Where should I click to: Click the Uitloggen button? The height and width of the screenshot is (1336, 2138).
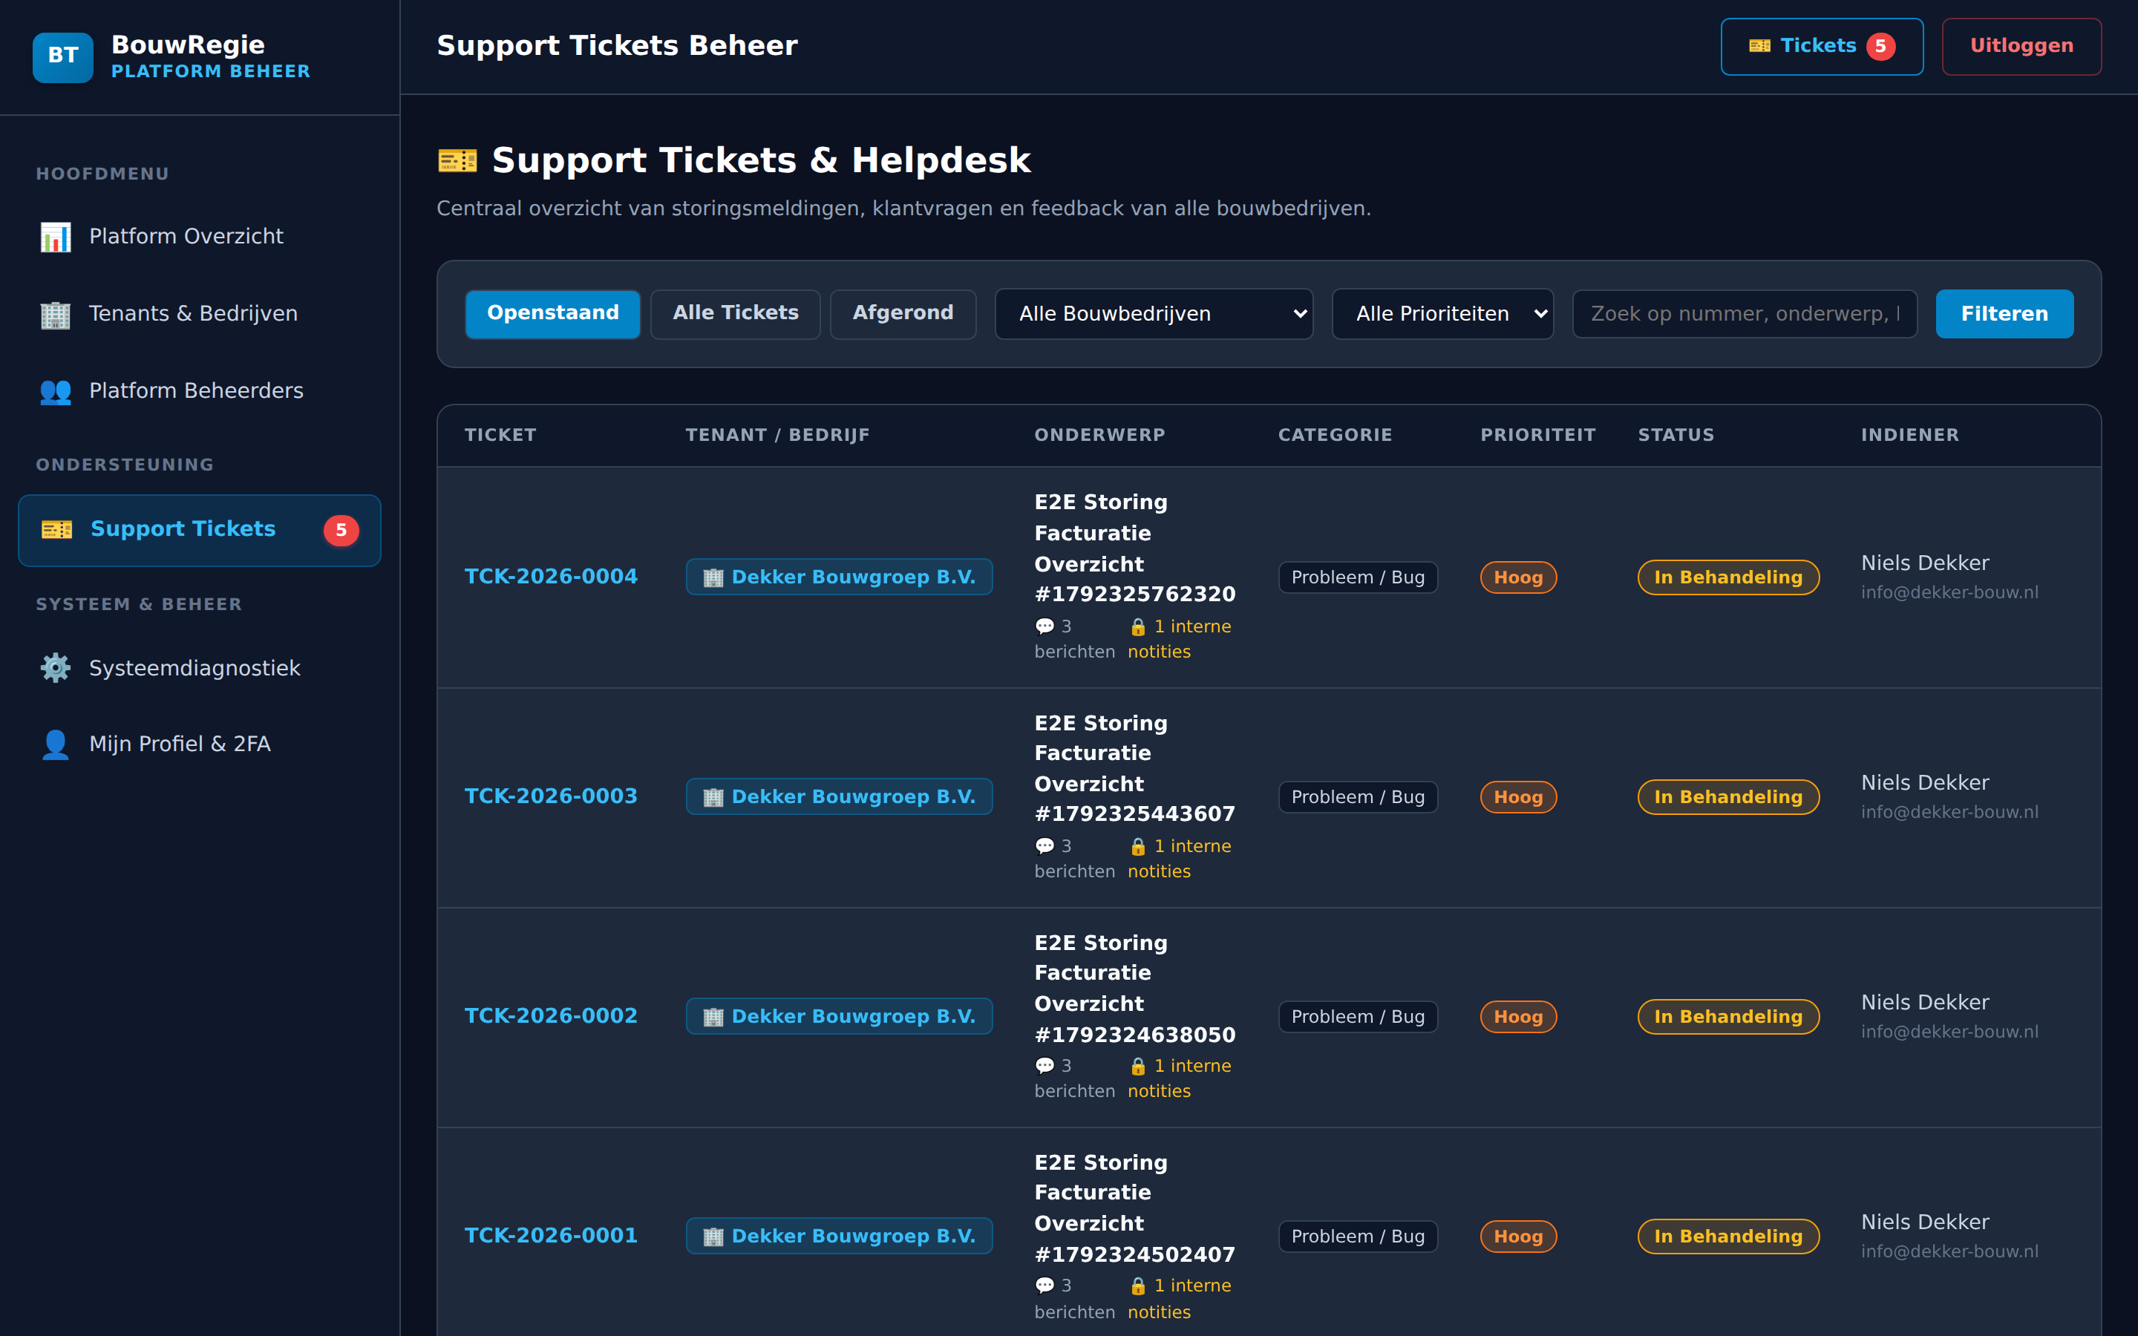2021,46
